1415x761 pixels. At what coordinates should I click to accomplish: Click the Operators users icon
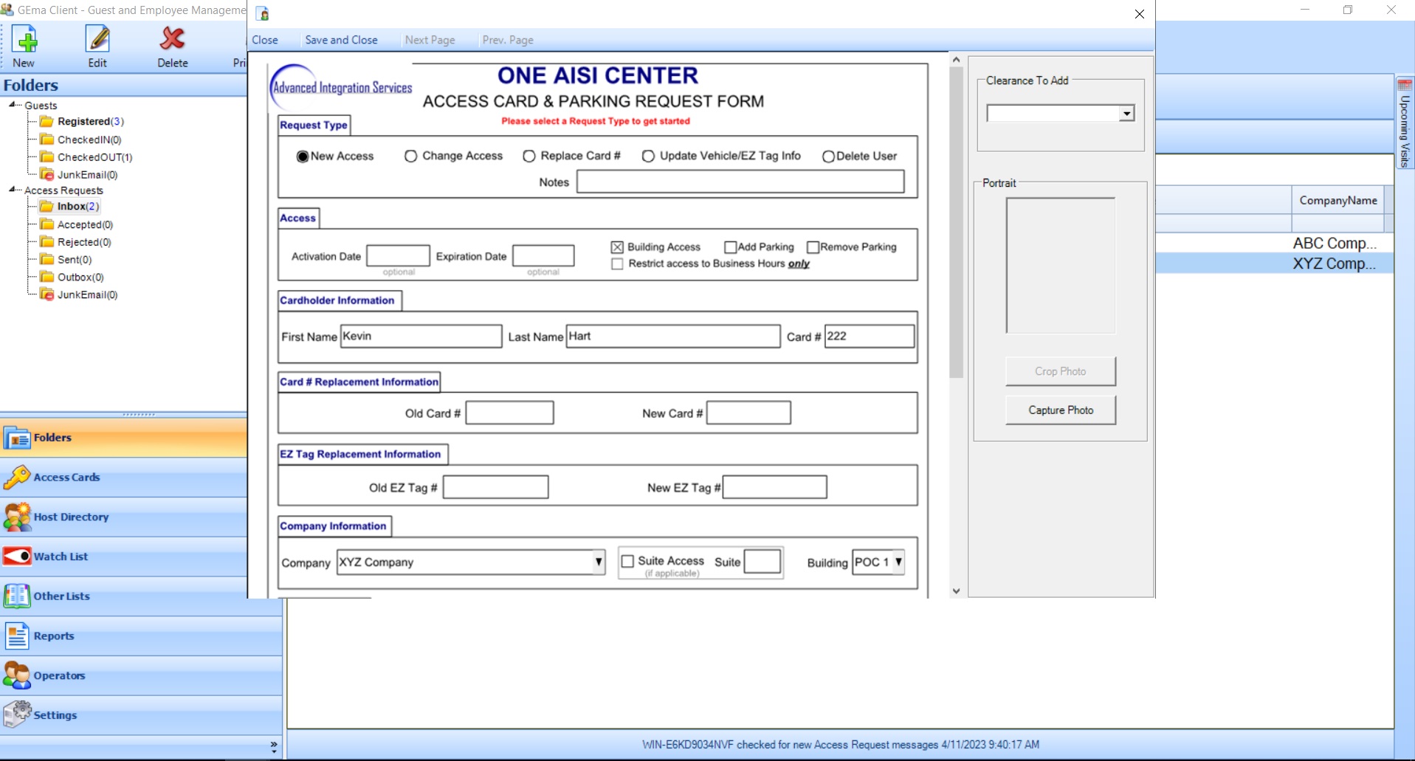(17, 675)
